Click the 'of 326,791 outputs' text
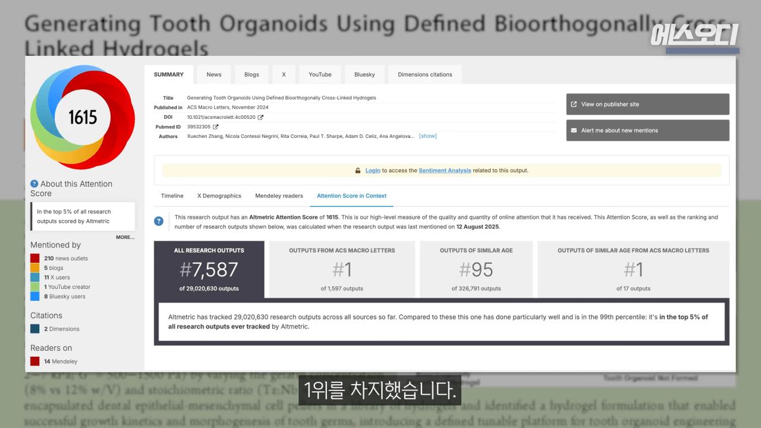Image resolution: width=761 pixels, height=428 pixels. click(x=476, y=288)
